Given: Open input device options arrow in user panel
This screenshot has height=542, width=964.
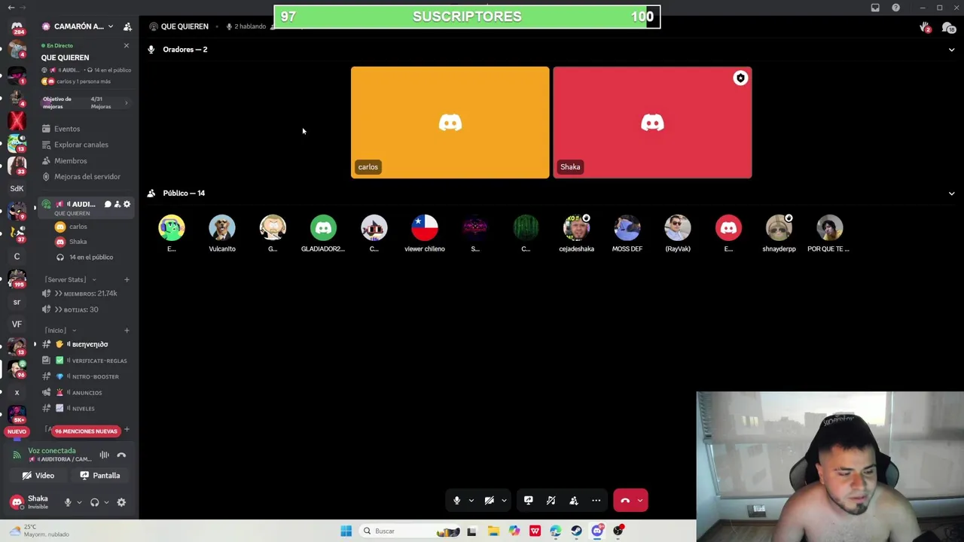Looking at the screenshot, I should pos(79,502).
